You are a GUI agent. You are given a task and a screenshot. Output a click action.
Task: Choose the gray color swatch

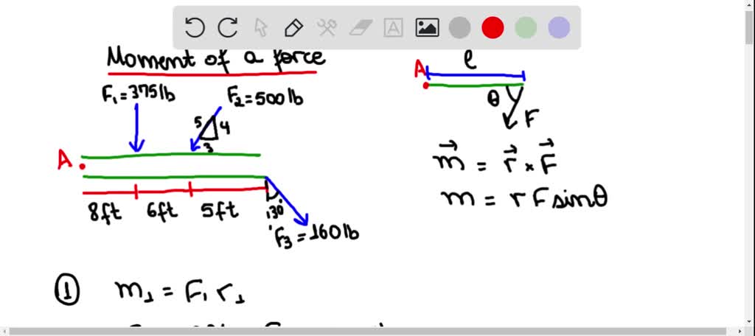[459, 28]
